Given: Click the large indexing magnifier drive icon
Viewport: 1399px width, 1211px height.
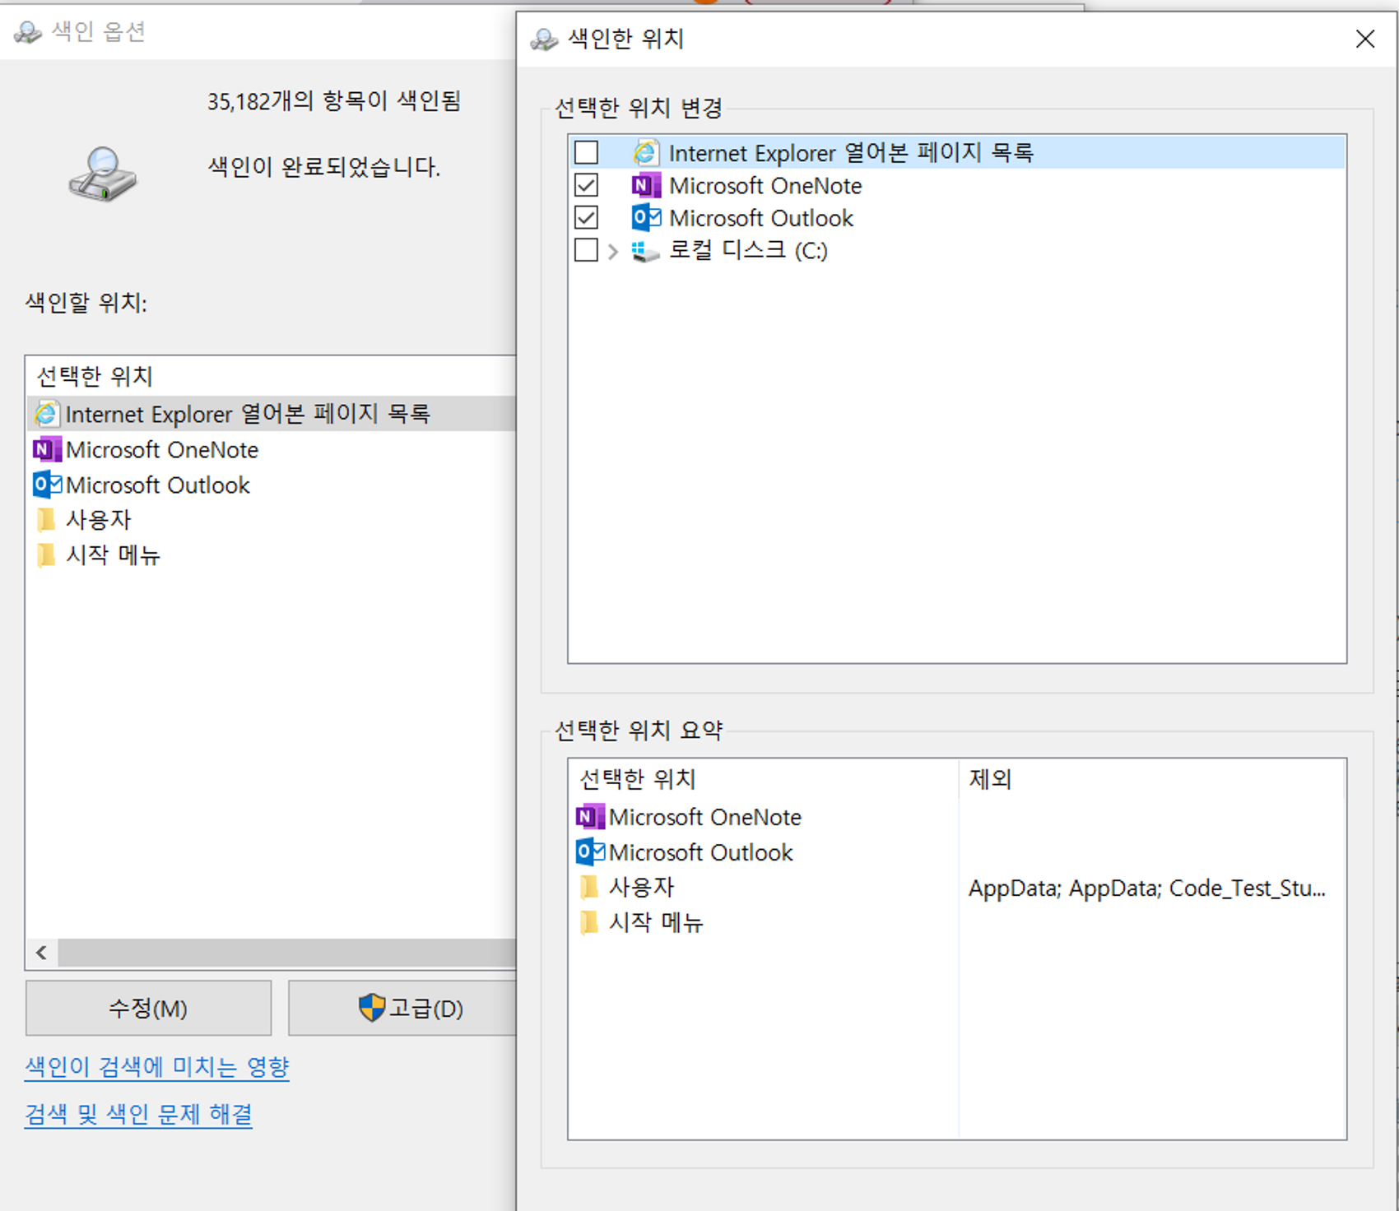Looking at the screenshot, I should click(103, 174).
